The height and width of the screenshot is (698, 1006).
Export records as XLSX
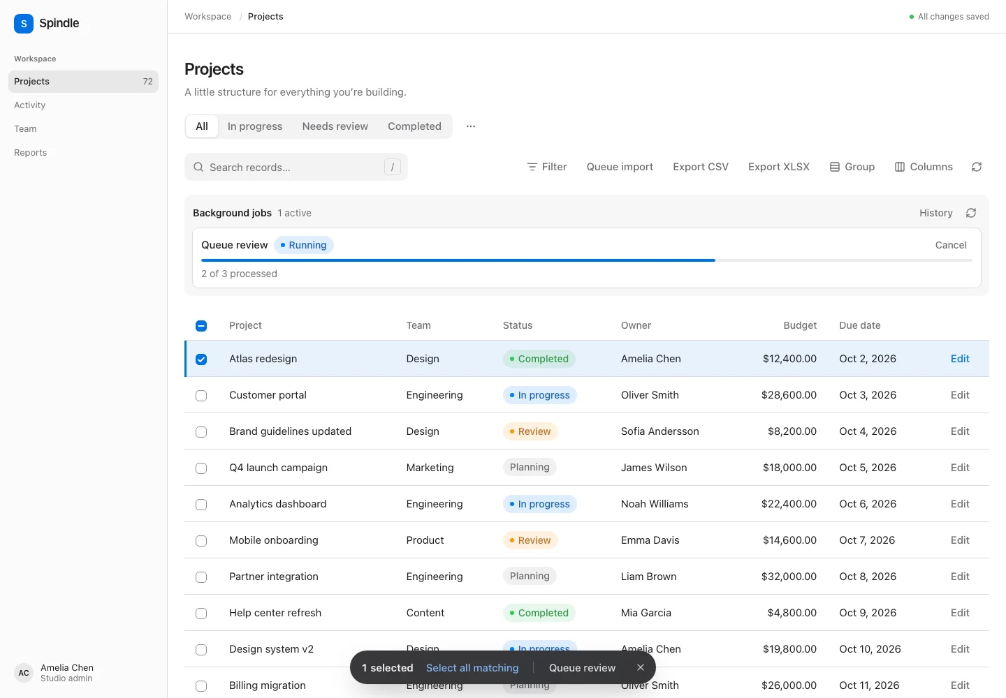[779, 167]
